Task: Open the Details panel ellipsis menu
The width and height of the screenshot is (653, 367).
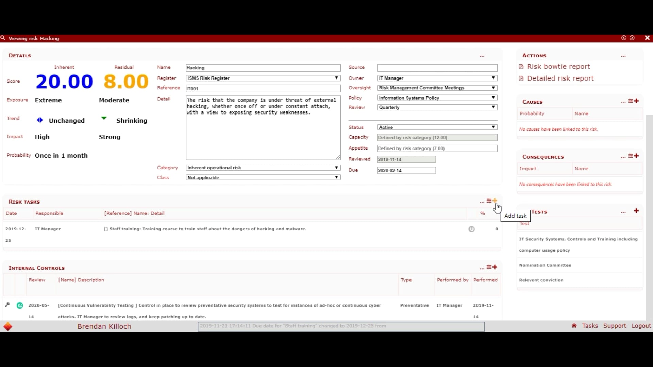Action: click(482, 56)
